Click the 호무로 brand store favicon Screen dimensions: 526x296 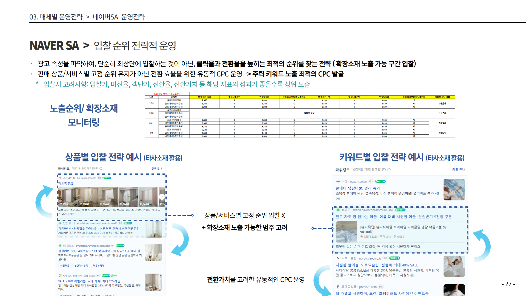point(338,210)
